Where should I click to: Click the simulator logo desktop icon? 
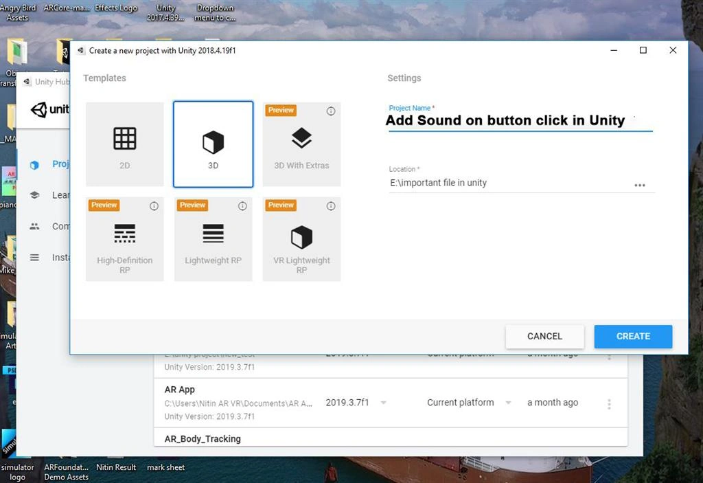(x=16, y=456)
